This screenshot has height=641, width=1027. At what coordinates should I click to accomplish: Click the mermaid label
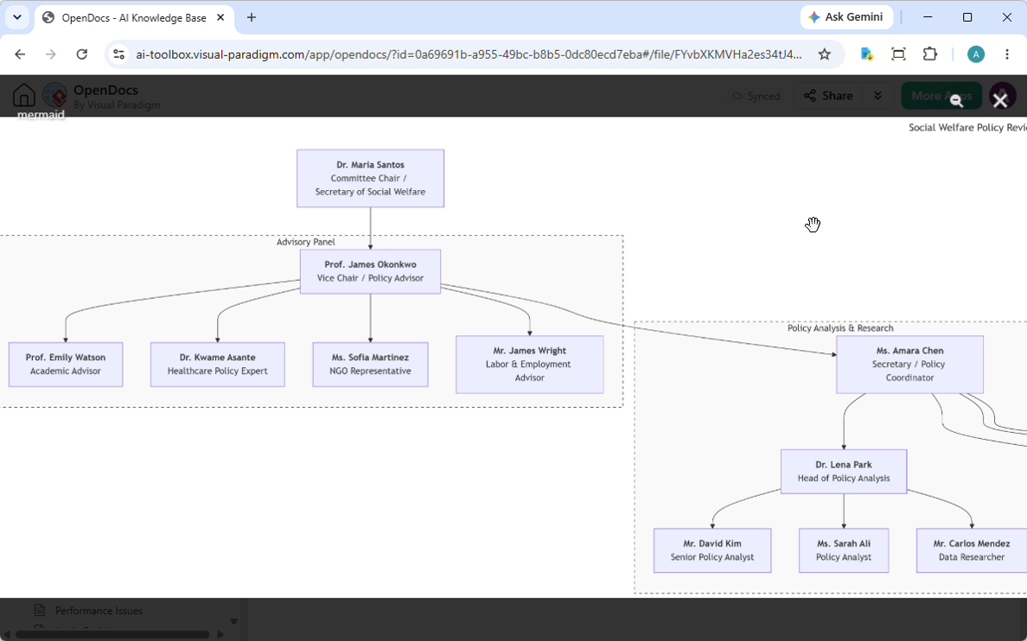pyautogui.click(x=41, y=115)
